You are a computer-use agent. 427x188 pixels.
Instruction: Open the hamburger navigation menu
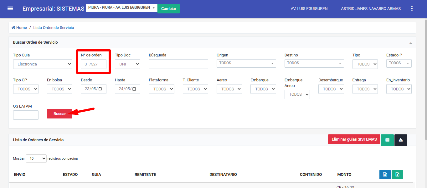click(10, 8)
